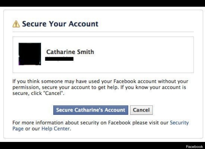205x149 pixels.
Task: Click the word 'Account' in the dialog heading
Action: [x=83, y=24]
